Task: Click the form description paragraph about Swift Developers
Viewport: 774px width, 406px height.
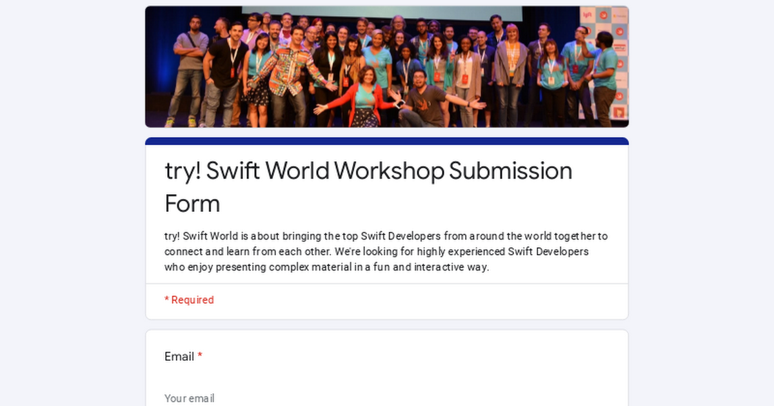Action: [386, 251]
